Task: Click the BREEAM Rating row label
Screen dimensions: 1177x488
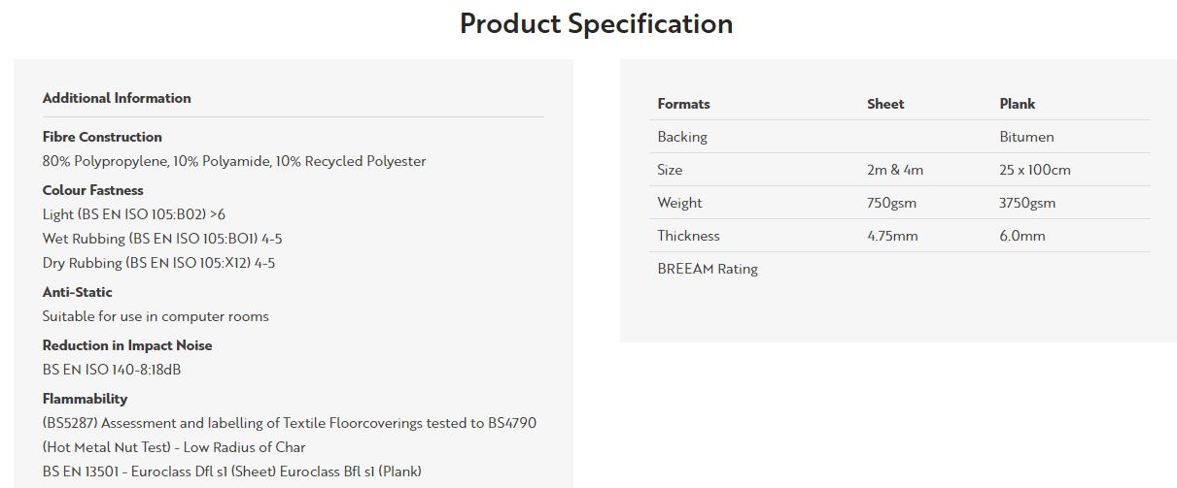Action: pos(708,269)
